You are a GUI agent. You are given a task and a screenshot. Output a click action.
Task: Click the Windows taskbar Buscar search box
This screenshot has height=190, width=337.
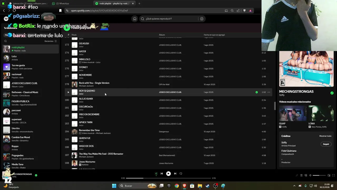(x=138, y=186)
